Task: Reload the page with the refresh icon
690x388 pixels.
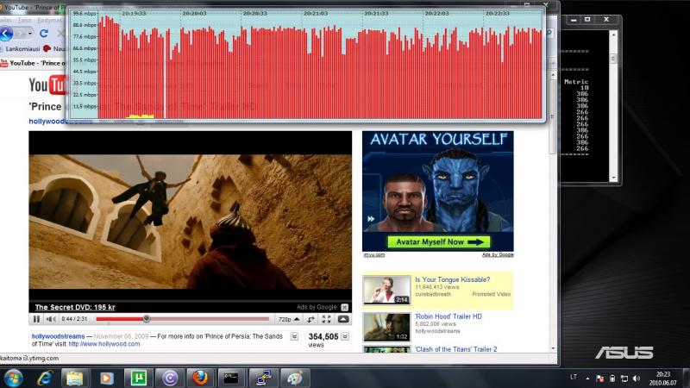Action: click(44, 34)
